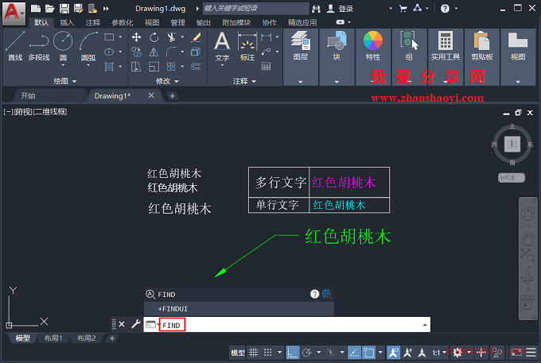Switch to the Manage (管理) ribbon tab
This screenshot has height=363, width=541.
[177, 23]
